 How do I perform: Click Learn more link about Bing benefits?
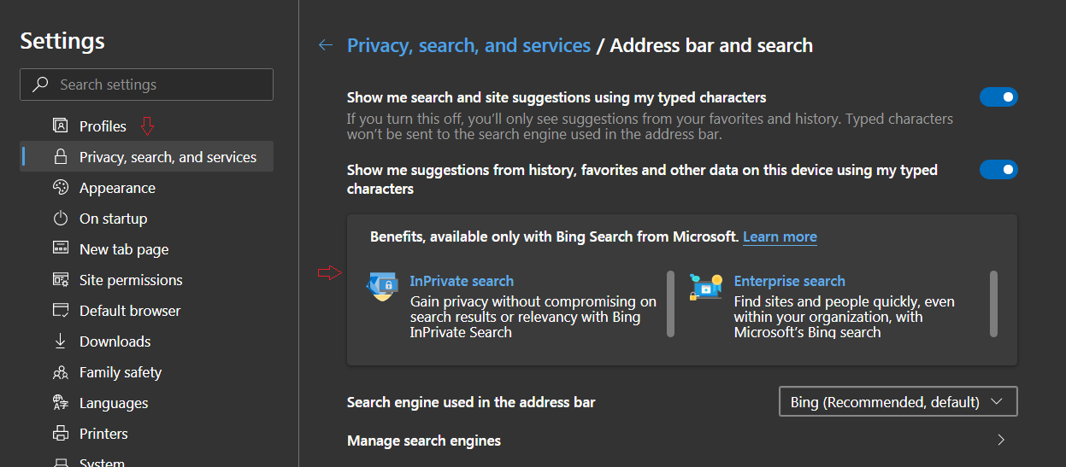coord(780,236)
